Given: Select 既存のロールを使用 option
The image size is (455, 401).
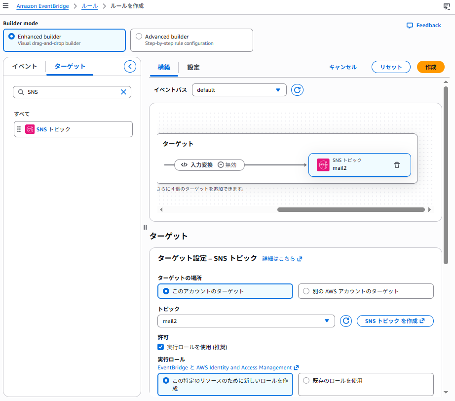Looking at the screenshot, I should tap(366, 384).
